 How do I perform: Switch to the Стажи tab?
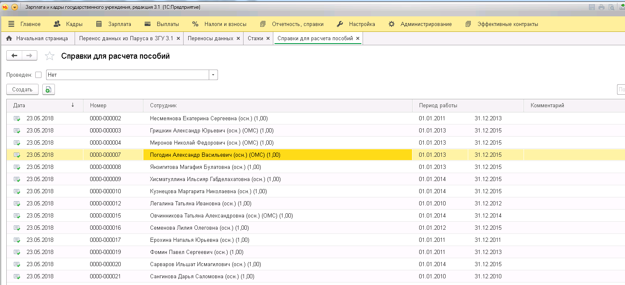[x=255, y=38]
